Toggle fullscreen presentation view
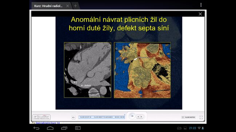 [x=201, y=117]
